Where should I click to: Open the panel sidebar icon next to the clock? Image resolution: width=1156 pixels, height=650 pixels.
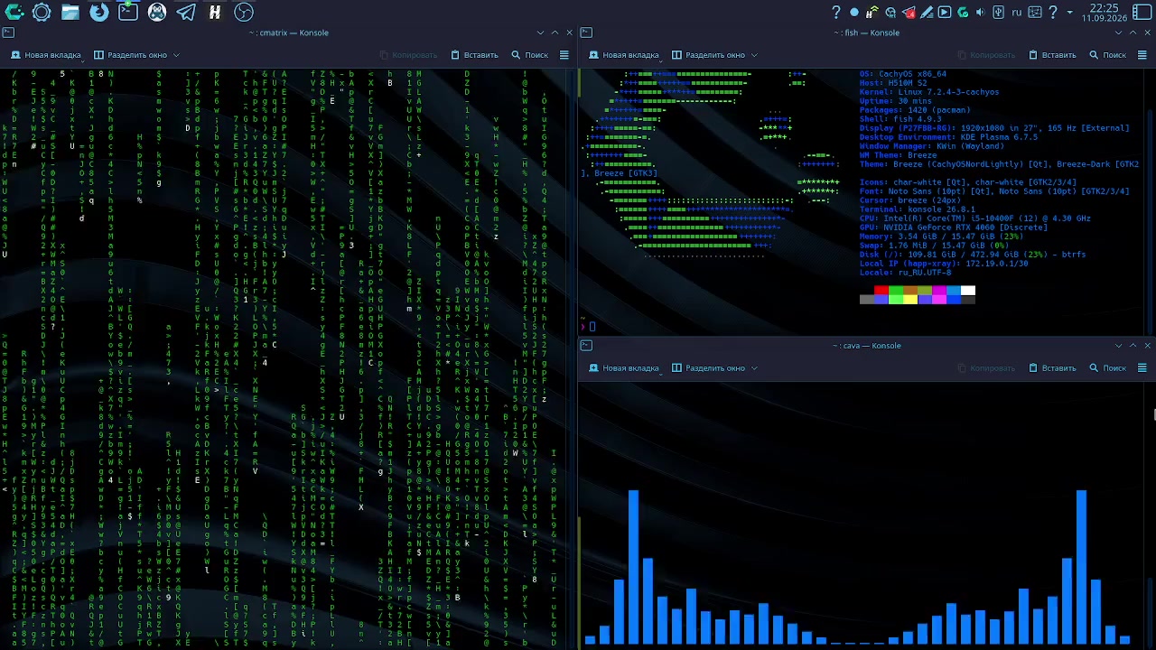pyautogui.click(x=1142, y=13)
